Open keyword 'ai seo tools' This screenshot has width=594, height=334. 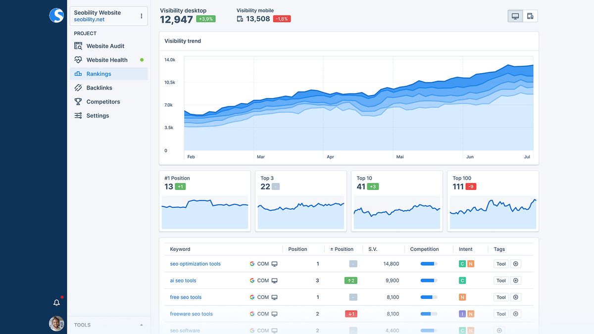183,281
